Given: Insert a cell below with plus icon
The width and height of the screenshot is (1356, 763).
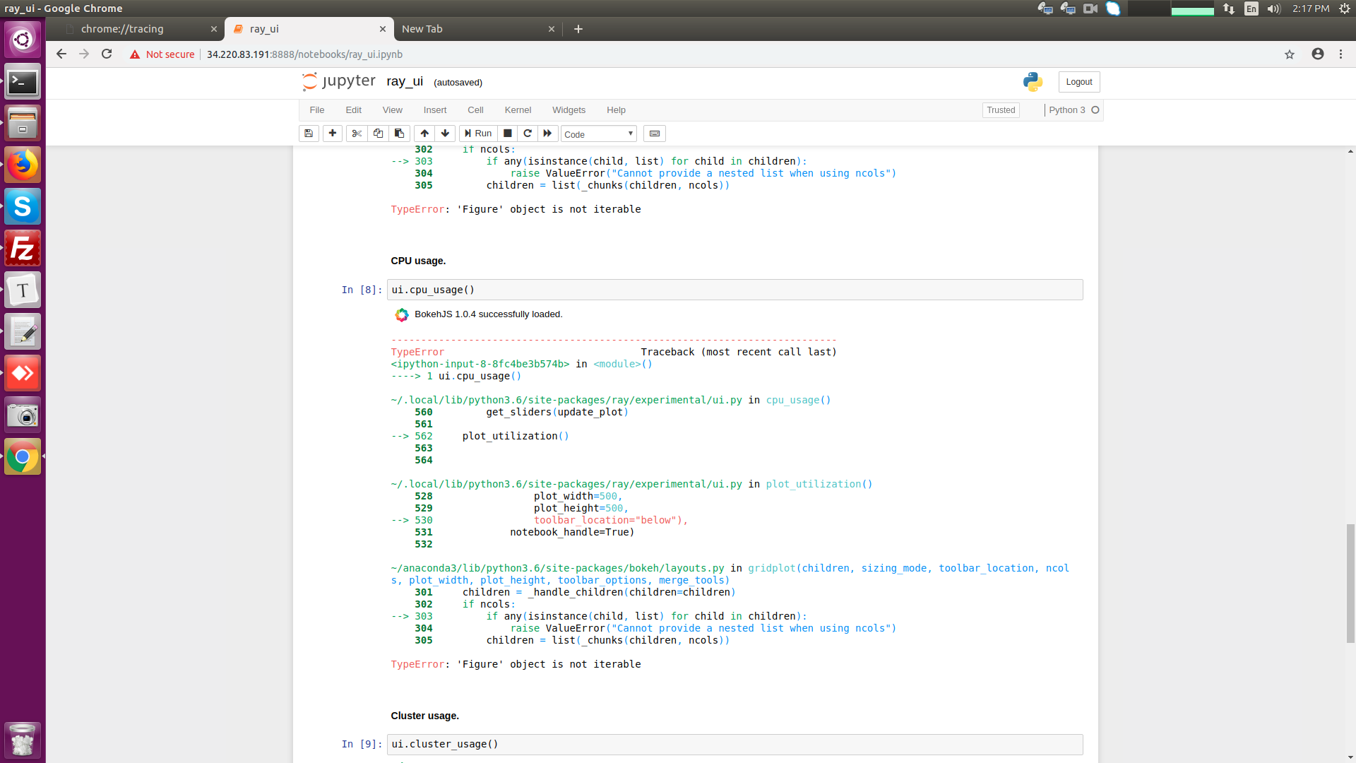Looking at the screenshot, I should coord(333,134).
